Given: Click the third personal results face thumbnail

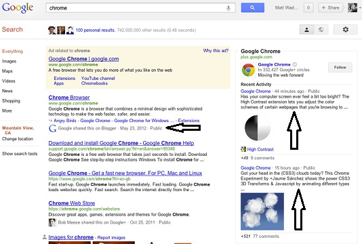Looking at the screenshot, I should point(70,30).
